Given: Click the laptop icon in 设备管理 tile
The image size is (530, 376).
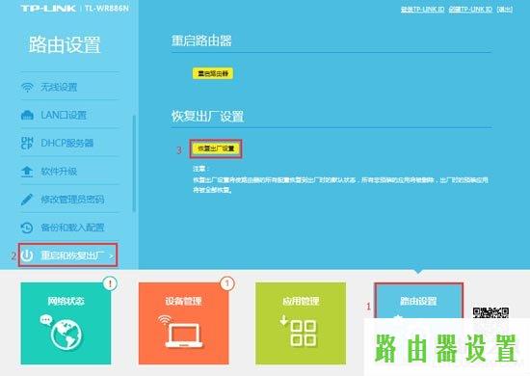Looking at the screenshot, I should click(183, 336).
